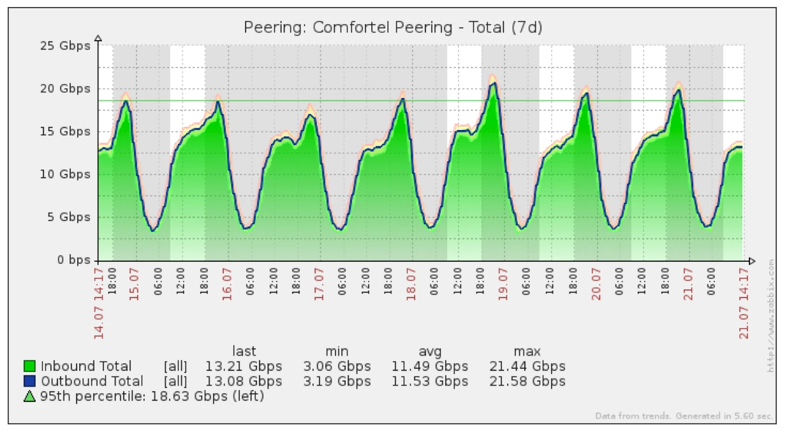Click the 21.58 Gbps outbound max value
Viewport: 787px width, 432px height.
coord(527,382)
